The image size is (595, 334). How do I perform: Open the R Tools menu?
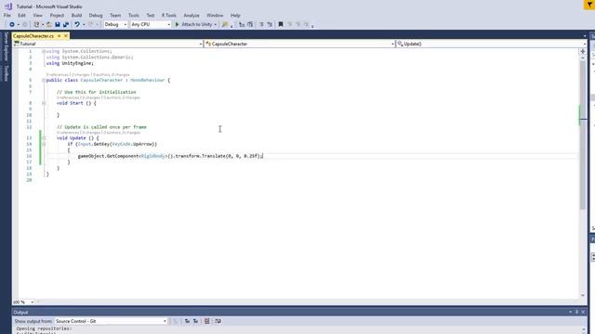[169, 16]
